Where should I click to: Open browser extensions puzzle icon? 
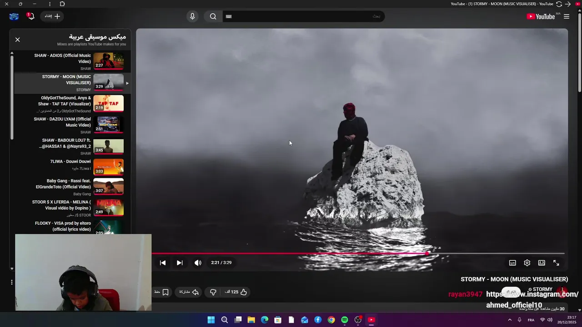coord(62,4)
